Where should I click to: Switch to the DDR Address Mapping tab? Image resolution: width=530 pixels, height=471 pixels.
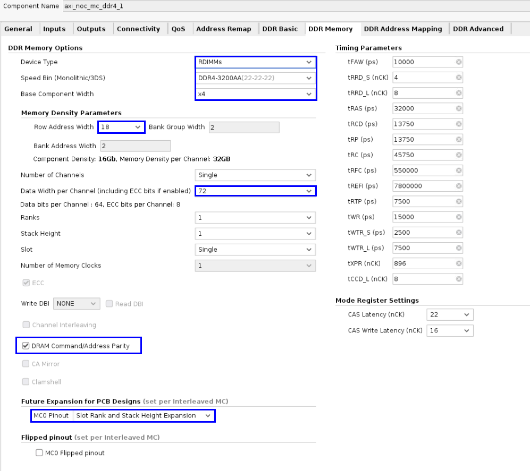pos(402,29)
